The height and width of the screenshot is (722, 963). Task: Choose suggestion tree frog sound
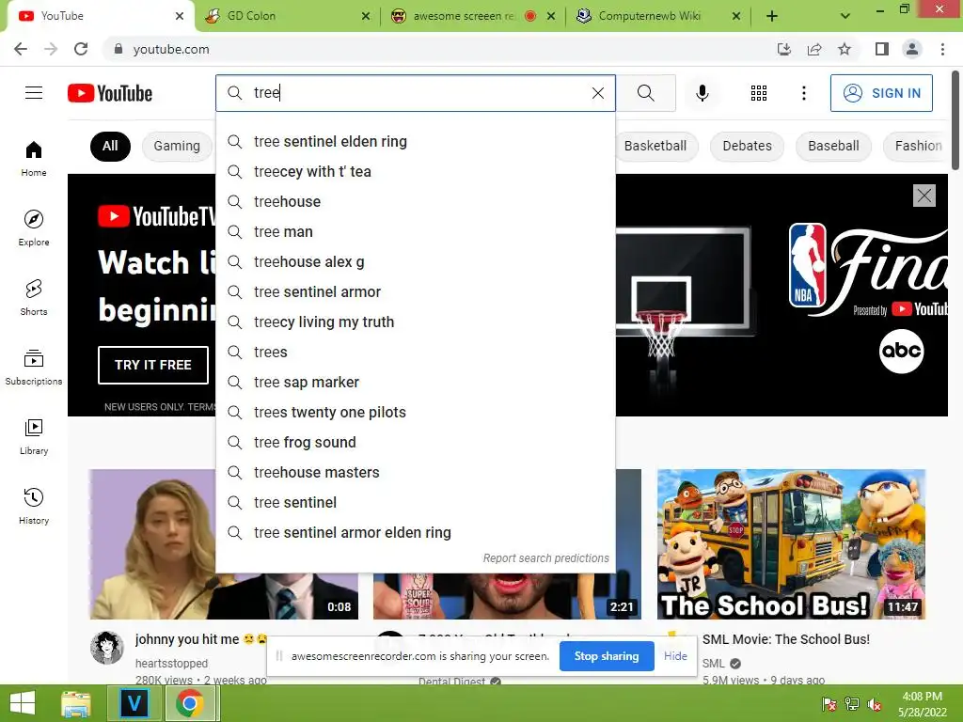[416, 442]
